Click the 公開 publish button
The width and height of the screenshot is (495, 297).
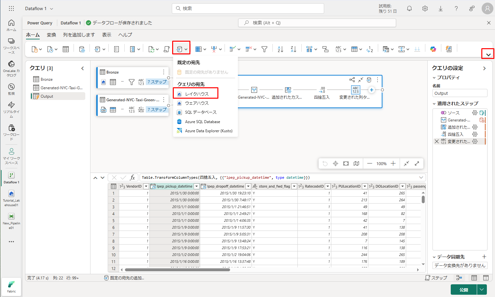click(x=463, y=290)
